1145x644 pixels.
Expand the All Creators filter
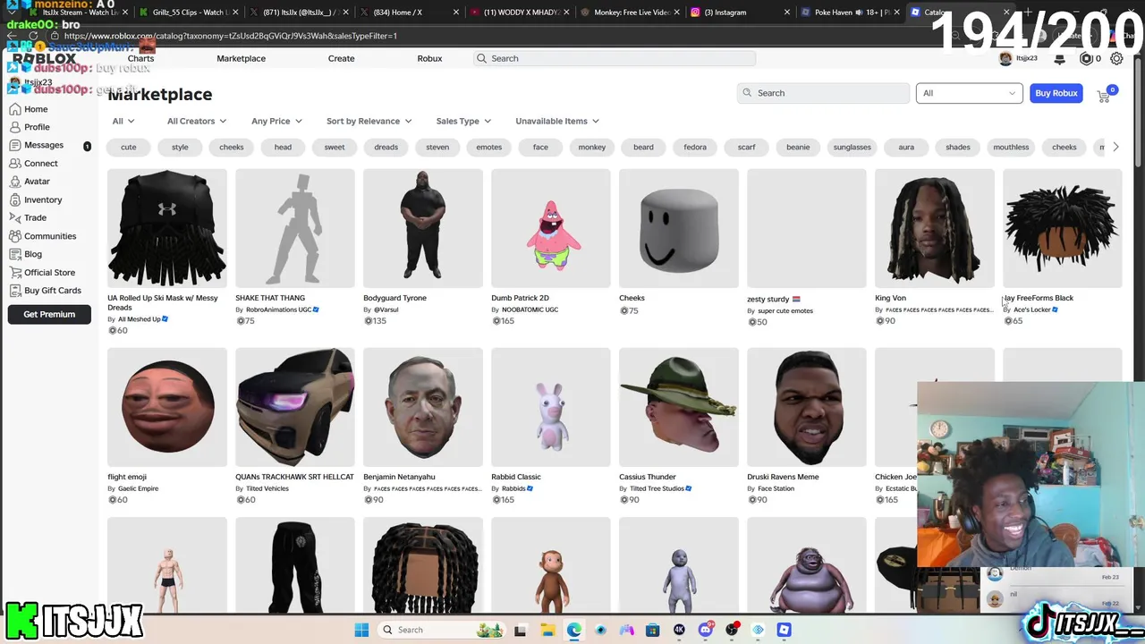tap(197, 121)
